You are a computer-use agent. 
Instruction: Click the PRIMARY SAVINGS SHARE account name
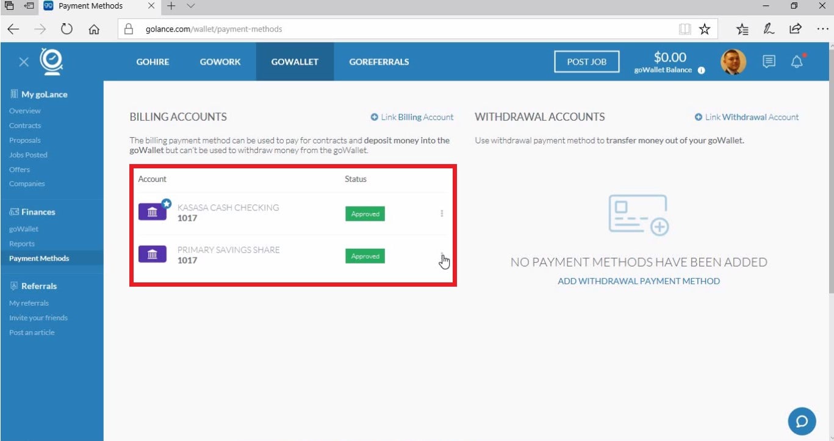click(229, 249)
